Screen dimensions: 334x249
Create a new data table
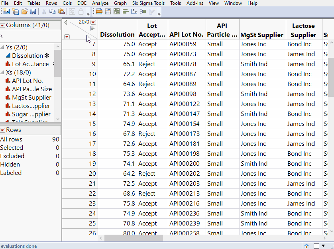coord(6,12)
